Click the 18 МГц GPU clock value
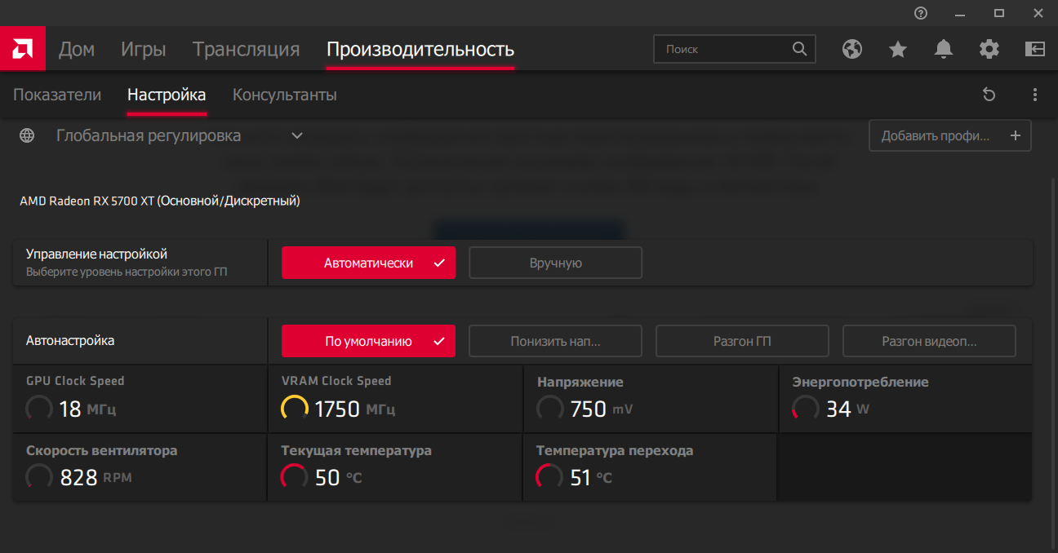1058x553 pixels. point(88,408)
